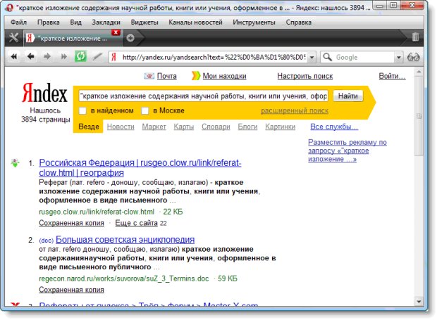437x320 pixels.
Task: Close the Yandex search tab
Action: (116, 32)
